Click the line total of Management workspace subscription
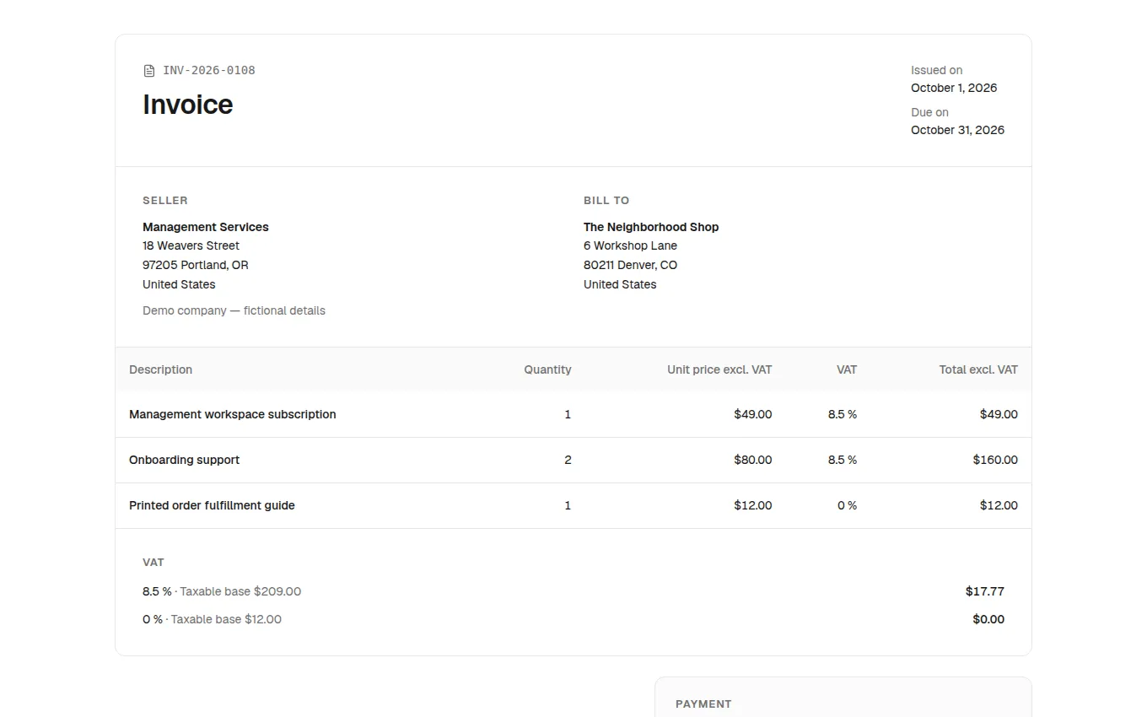Screen dimensions: 1147x717 pos(999,414)
